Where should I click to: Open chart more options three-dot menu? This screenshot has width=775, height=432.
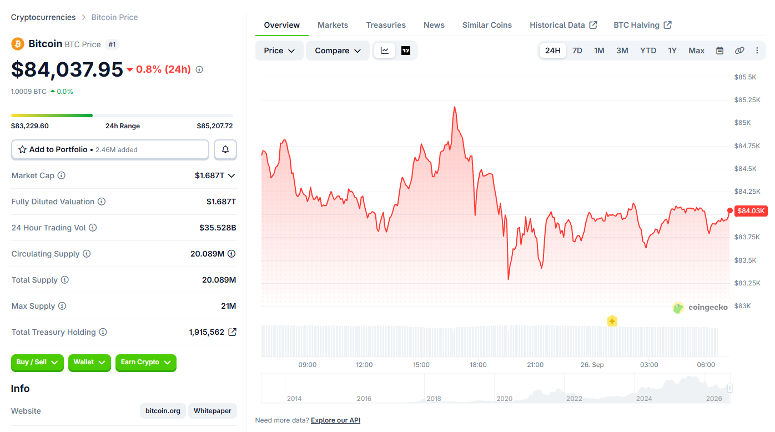pyautogui.click(x=757, y=51)
